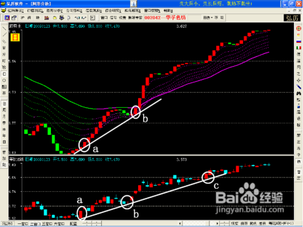Click the 恢复 button in status bar
The image size is (303, 227).
(235, 223)
